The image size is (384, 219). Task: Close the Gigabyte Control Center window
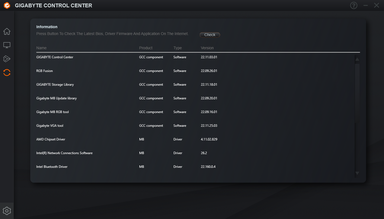coord(376,5)
